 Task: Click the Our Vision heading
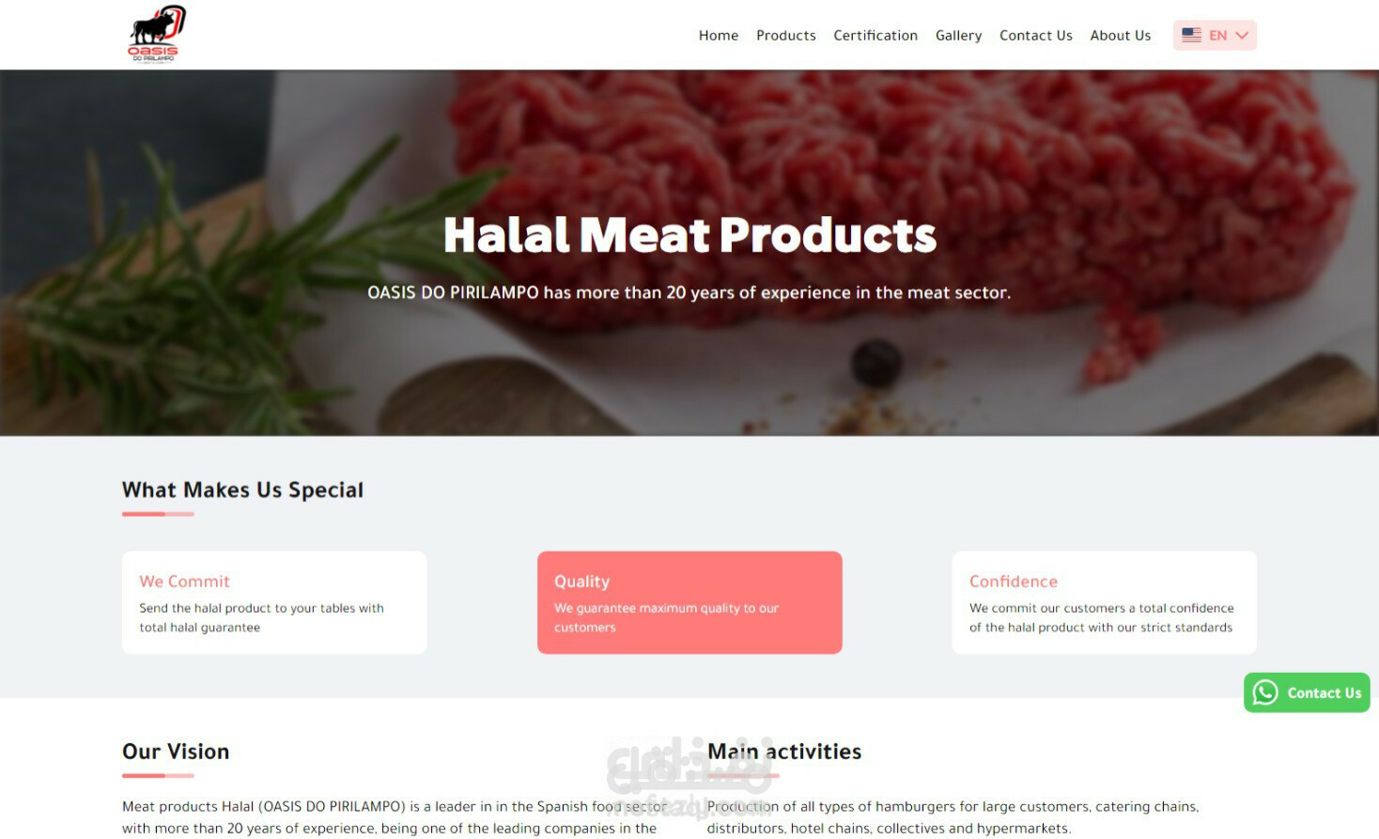point(176,752)
